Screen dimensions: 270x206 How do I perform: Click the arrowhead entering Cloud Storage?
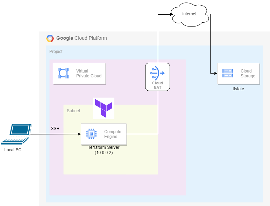coord(215,74)
